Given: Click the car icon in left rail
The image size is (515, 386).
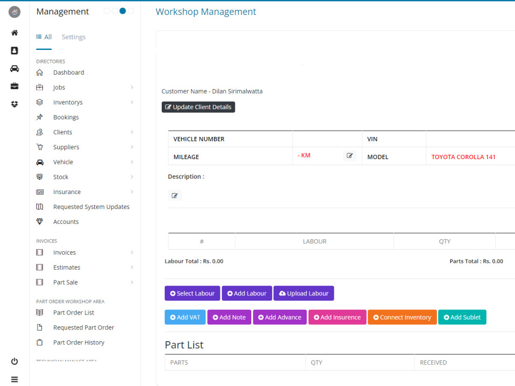Looking at the screenshot, I should tap(14, 68).
